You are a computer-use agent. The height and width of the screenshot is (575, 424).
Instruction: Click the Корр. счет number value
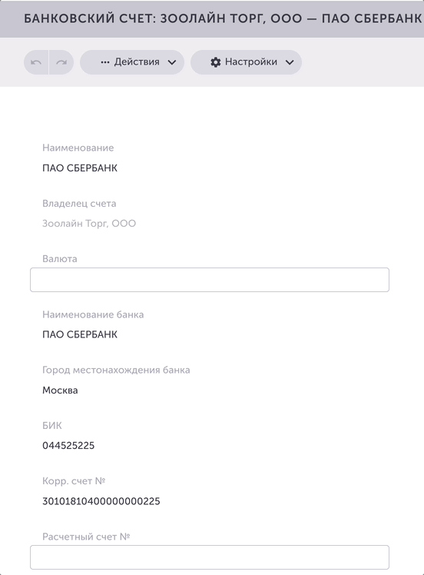click(x=101, y=501)
